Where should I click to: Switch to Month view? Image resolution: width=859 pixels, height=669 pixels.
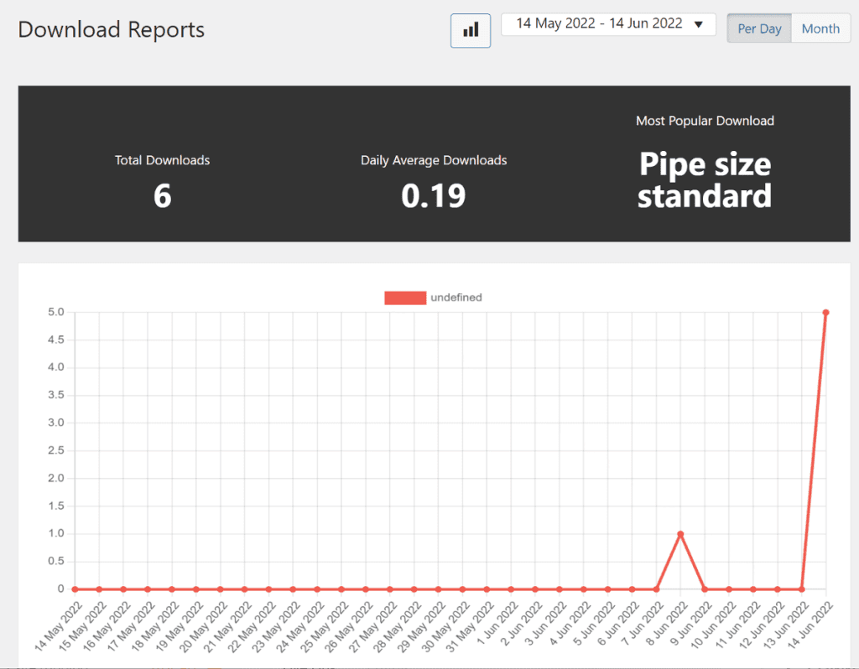(x=820, y=29)
